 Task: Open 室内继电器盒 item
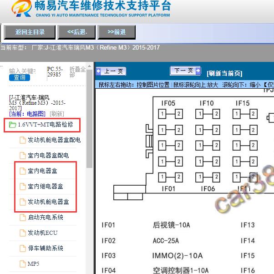click(46, 186)
